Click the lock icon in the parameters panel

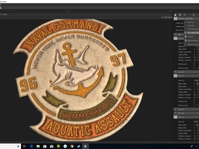pos(175,15)
